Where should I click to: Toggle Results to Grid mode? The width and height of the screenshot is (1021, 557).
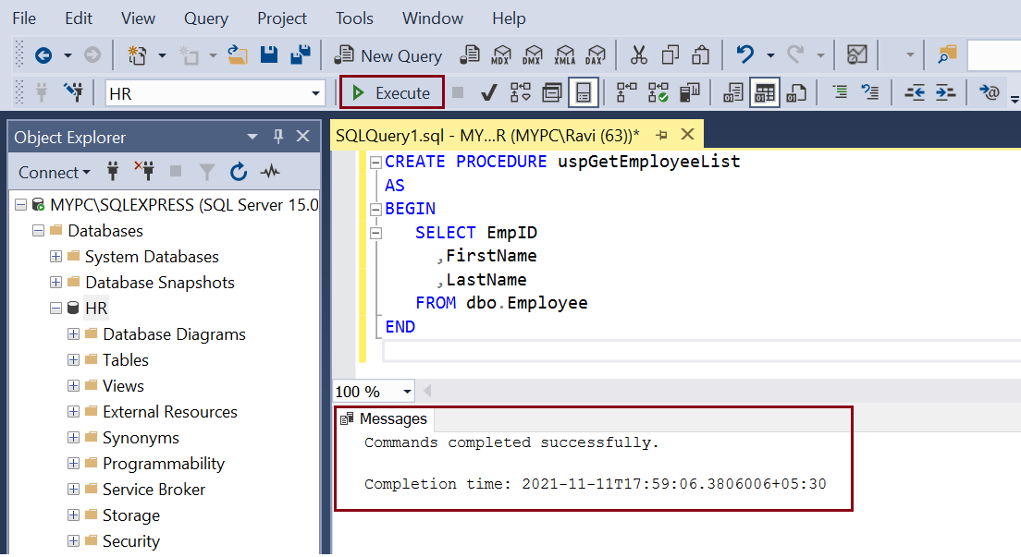[764, 93]
